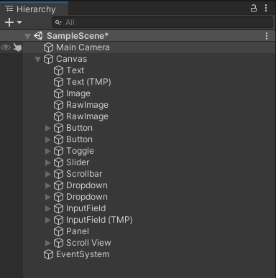This screenshot has width=276, height=278.
Task: Expand the Scroll View arrow
Action: click(48, 243)
